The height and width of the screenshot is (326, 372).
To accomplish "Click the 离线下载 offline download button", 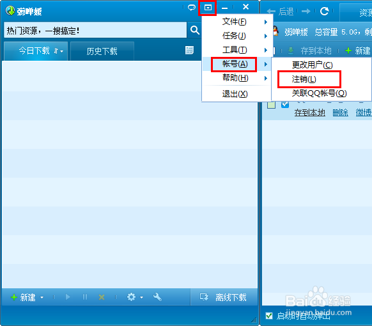I will click(x=223, y=297).
